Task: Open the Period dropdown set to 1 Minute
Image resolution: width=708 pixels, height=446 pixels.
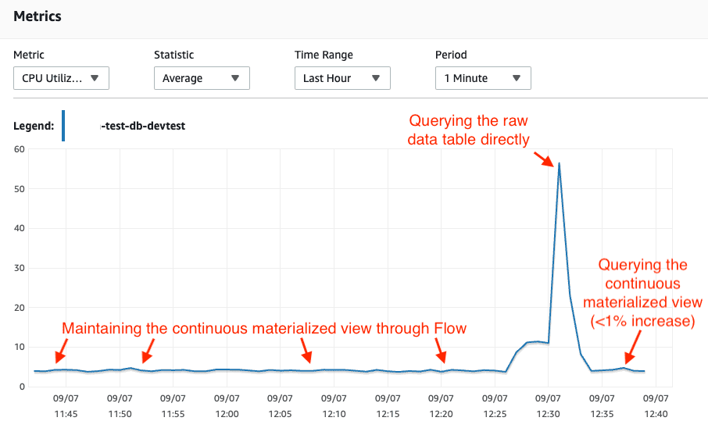Action: [483, 78]
